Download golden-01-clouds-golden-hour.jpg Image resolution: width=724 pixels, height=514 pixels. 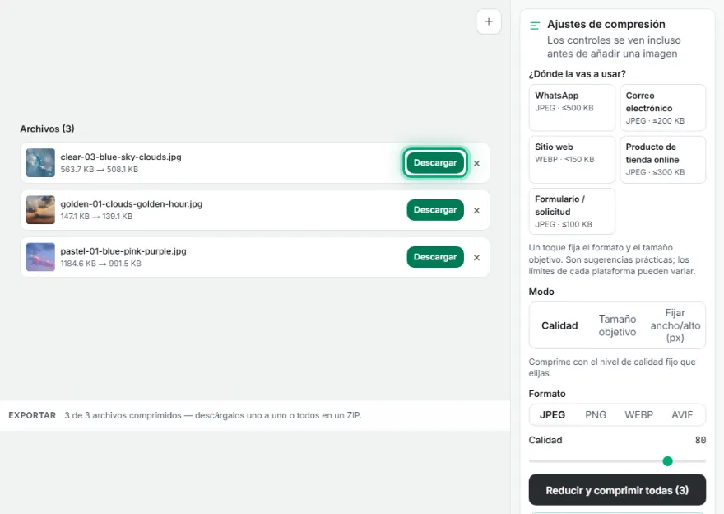435,210
